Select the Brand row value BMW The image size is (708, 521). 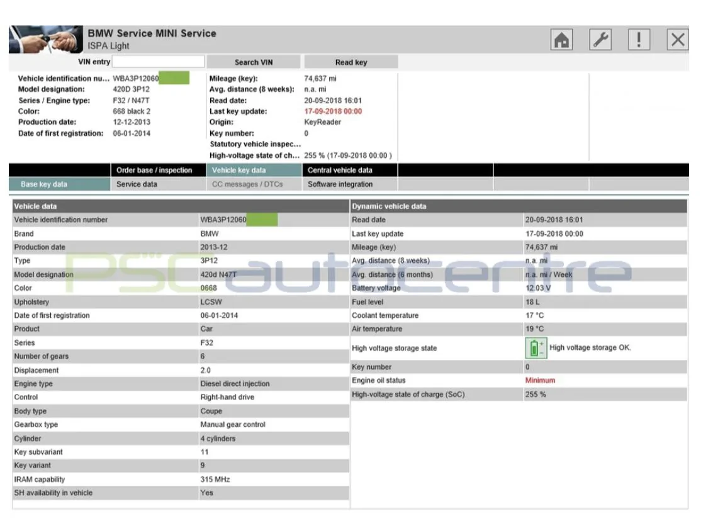coord(210,234)
